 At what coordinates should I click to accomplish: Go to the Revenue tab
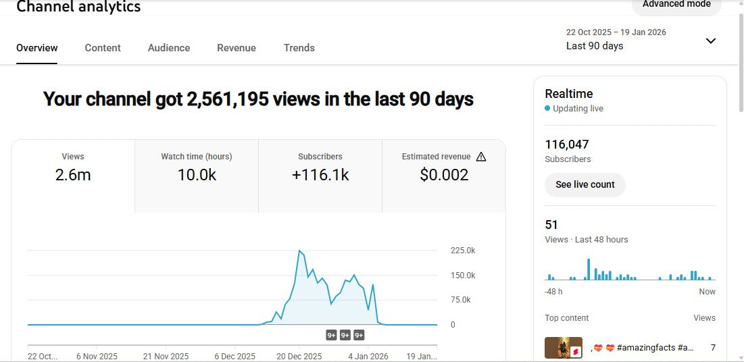[237, 48]
